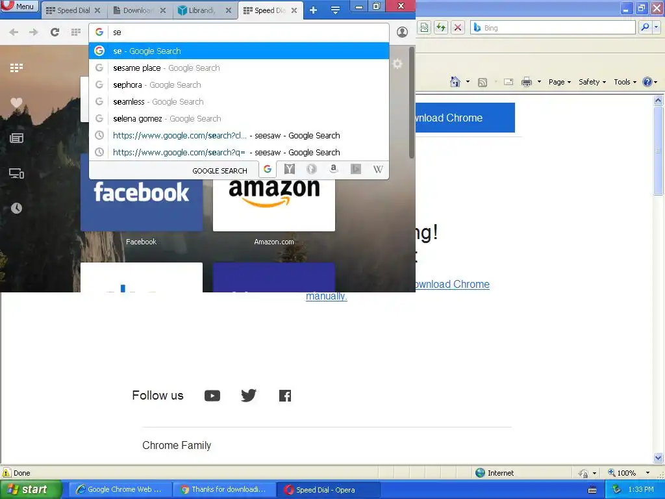Click the Windows start button
Viewport: 665px width, 499px height.
point(30,489)
